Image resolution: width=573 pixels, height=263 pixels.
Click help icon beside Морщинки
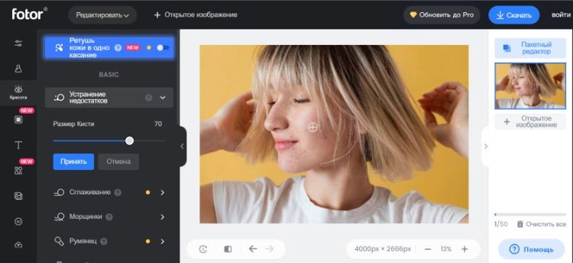point(109,217)
